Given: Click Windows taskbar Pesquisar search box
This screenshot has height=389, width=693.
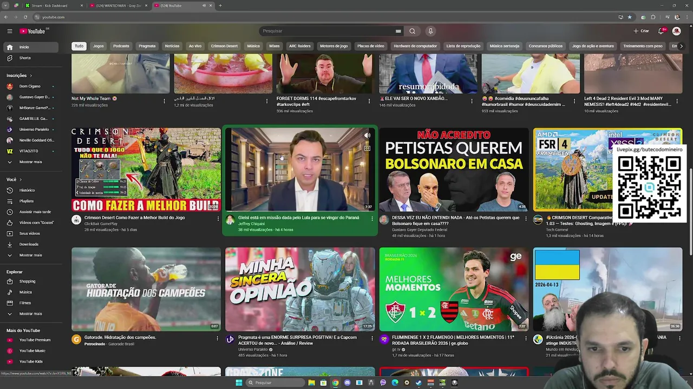Looking at the screenshot, I should [x=274, y=383].
